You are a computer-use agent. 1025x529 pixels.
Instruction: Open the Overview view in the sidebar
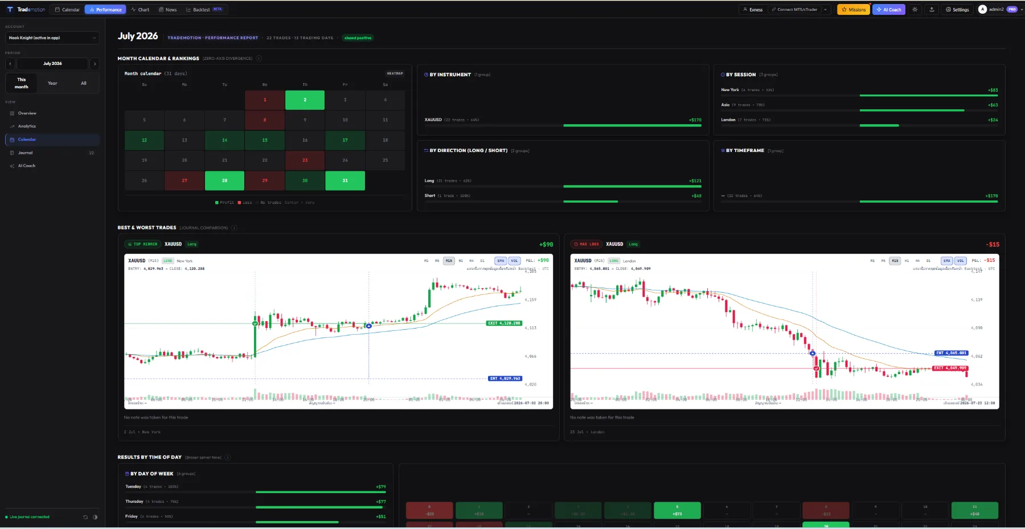[x=52, y=113]
